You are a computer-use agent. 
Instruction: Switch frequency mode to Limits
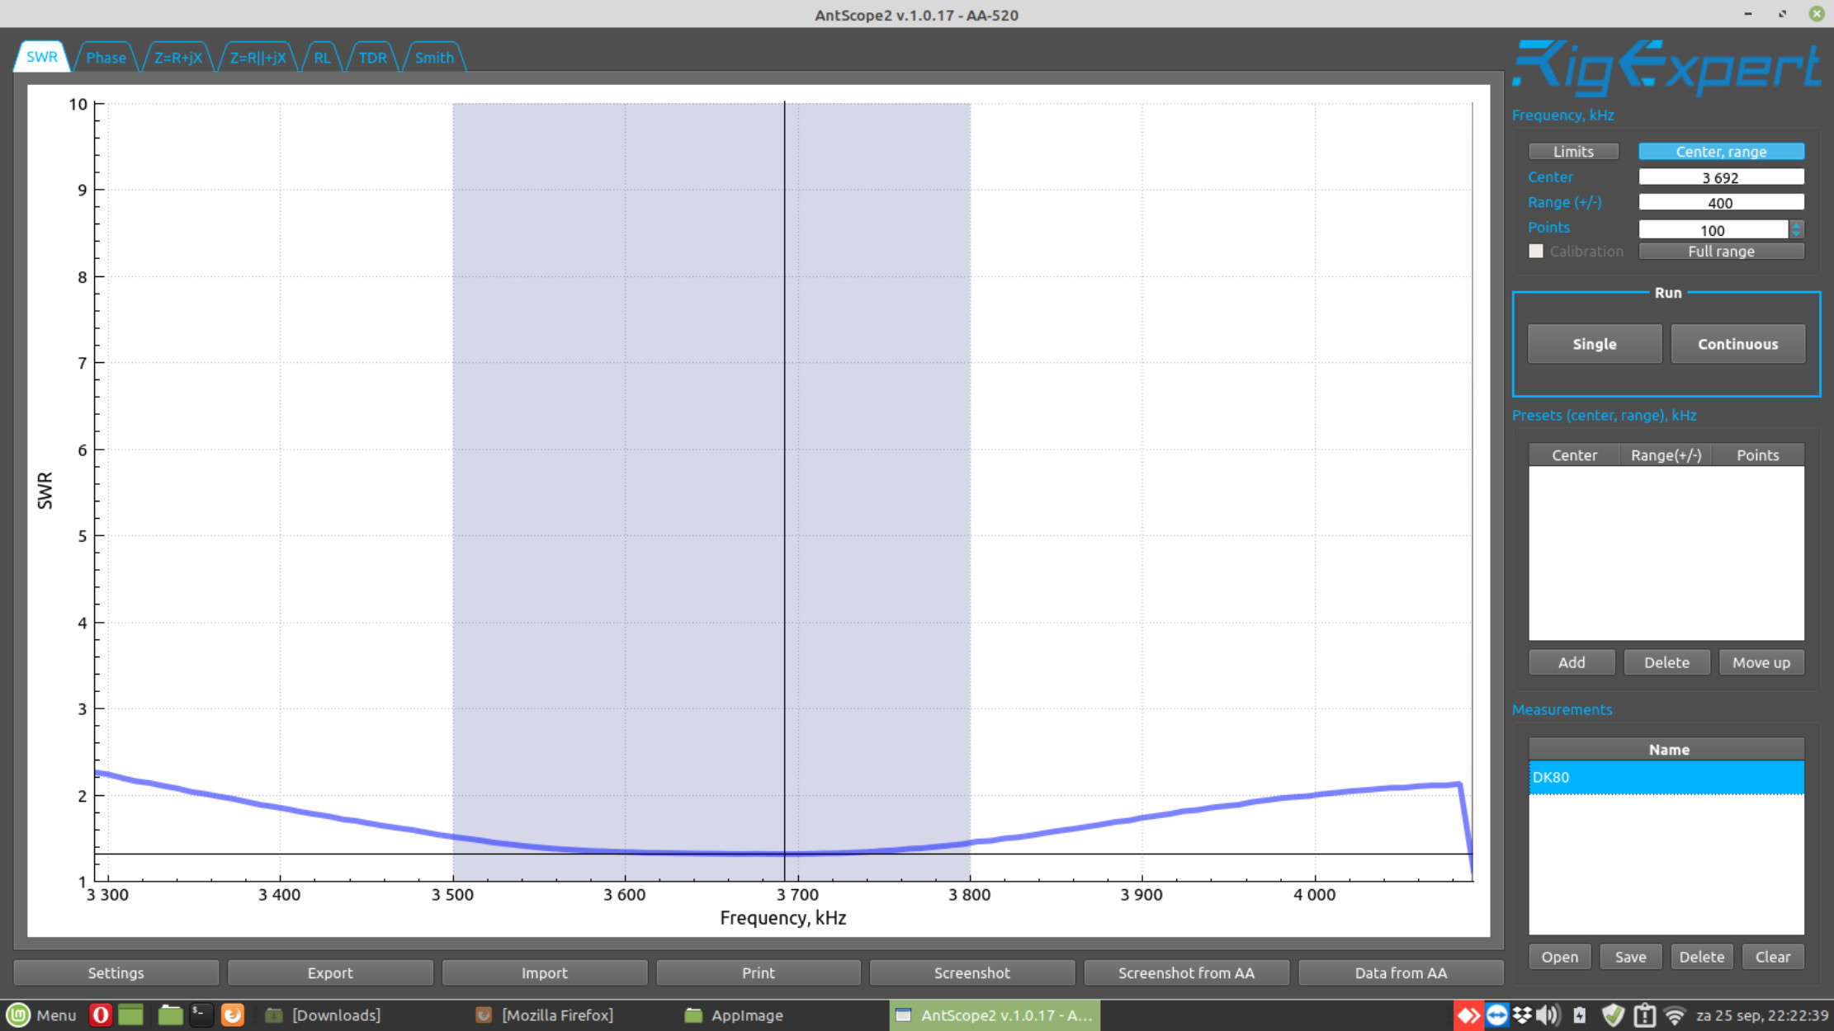click(x=1573, y=152)
